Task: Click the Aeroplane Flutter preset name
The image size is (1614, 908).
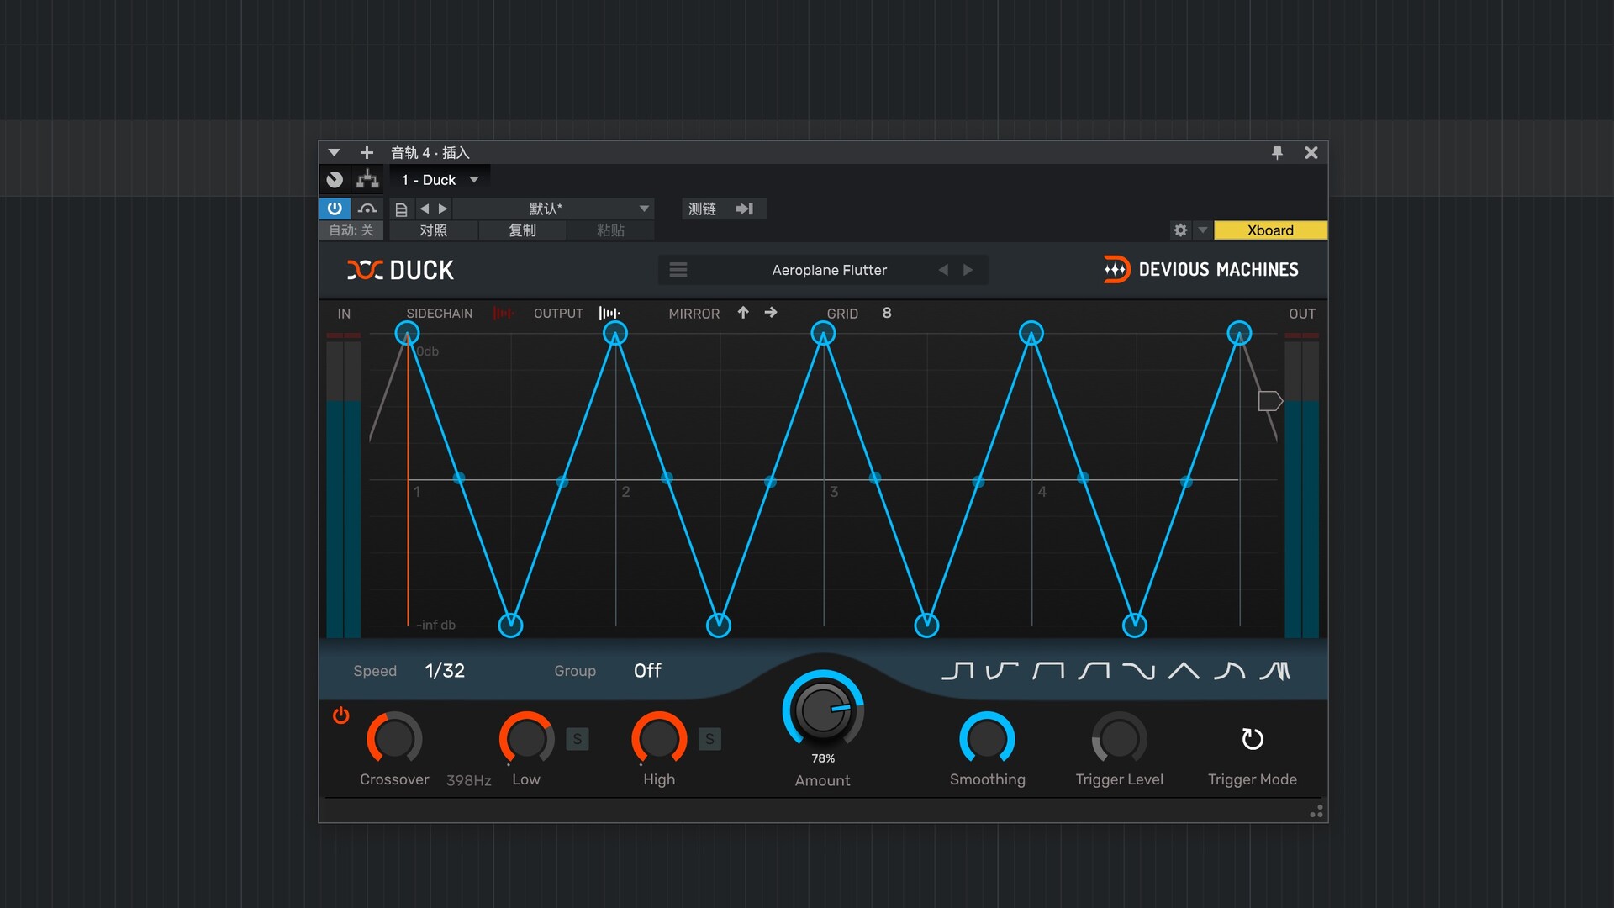Action: point(829,270)
